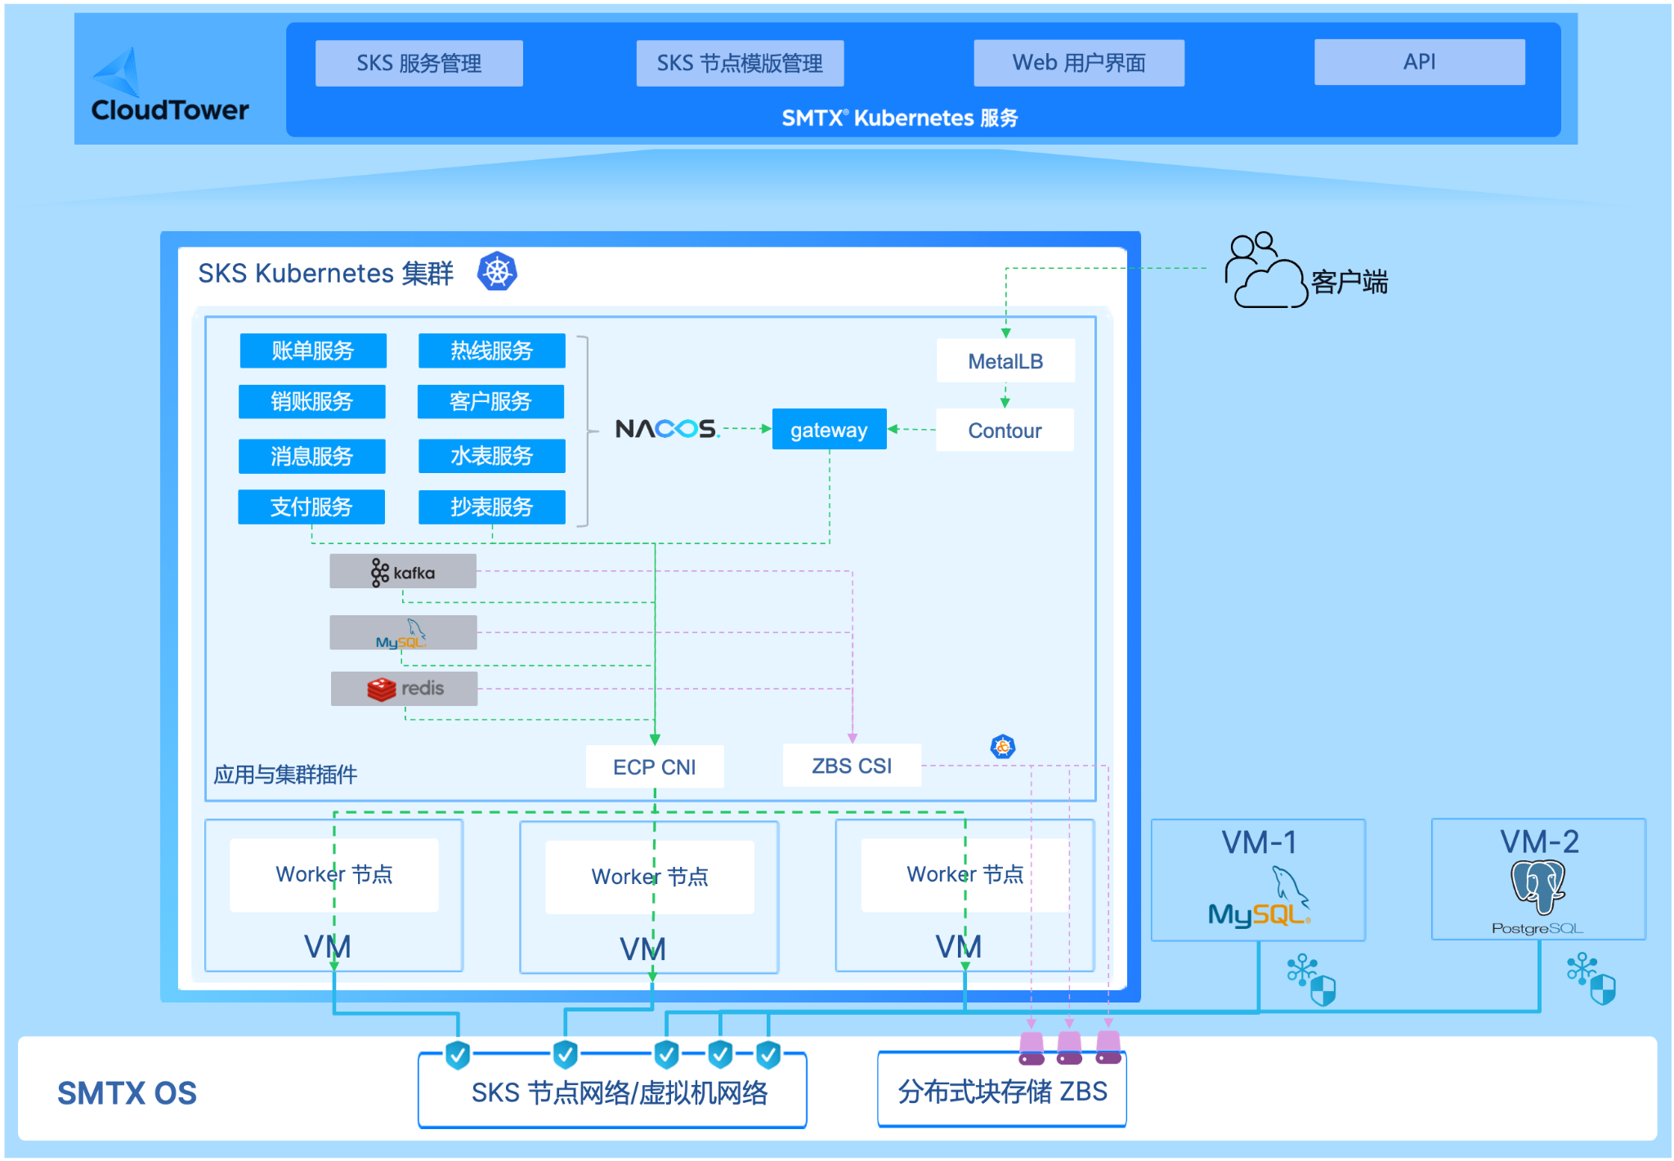Click the snowflake shield icon below VM-1
The image size is (1674, 1161).
(x=1311, y=980)
